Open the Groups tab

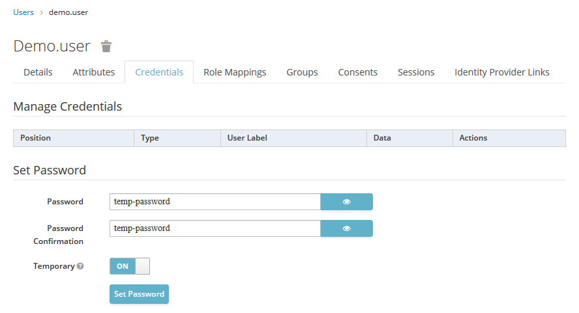(x=302, y=72)
